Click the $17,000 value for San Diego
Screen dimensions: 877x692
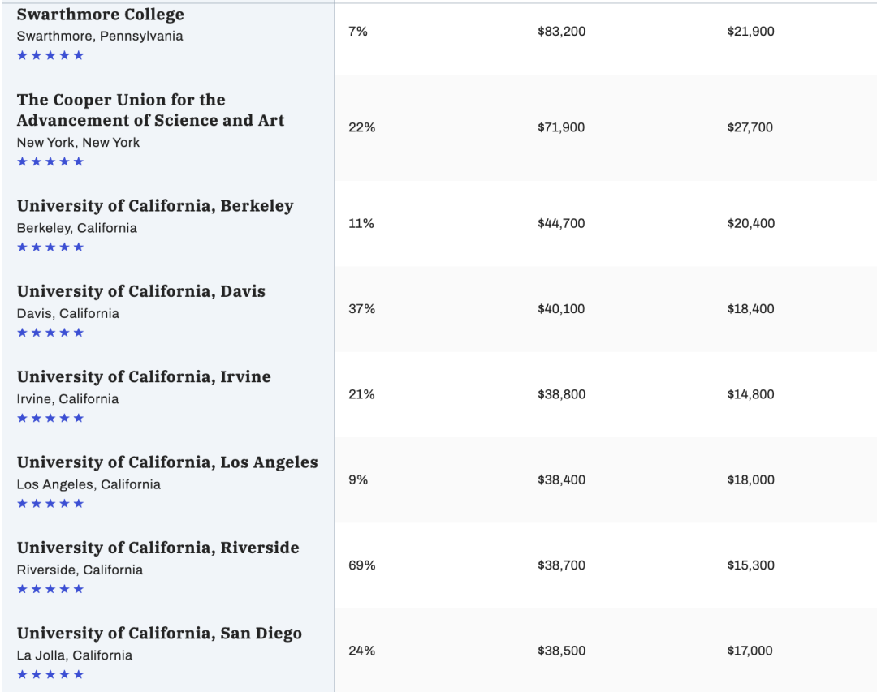tap(750, 651)
